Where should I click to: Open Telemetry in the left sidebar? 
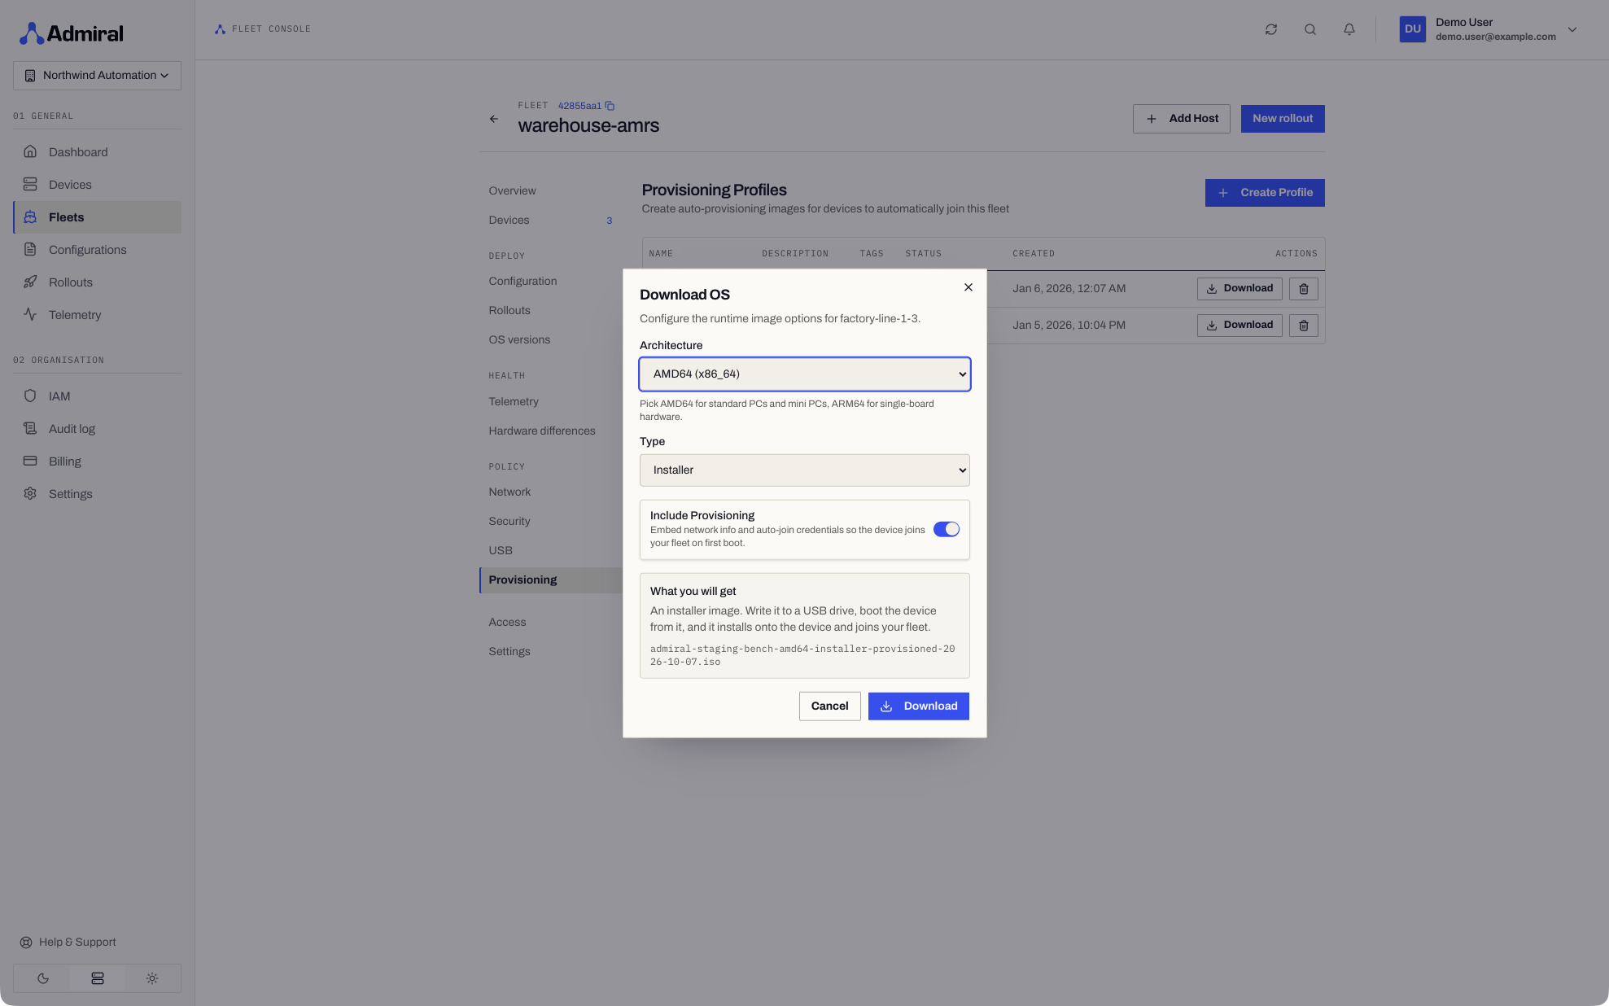(98, 315)
